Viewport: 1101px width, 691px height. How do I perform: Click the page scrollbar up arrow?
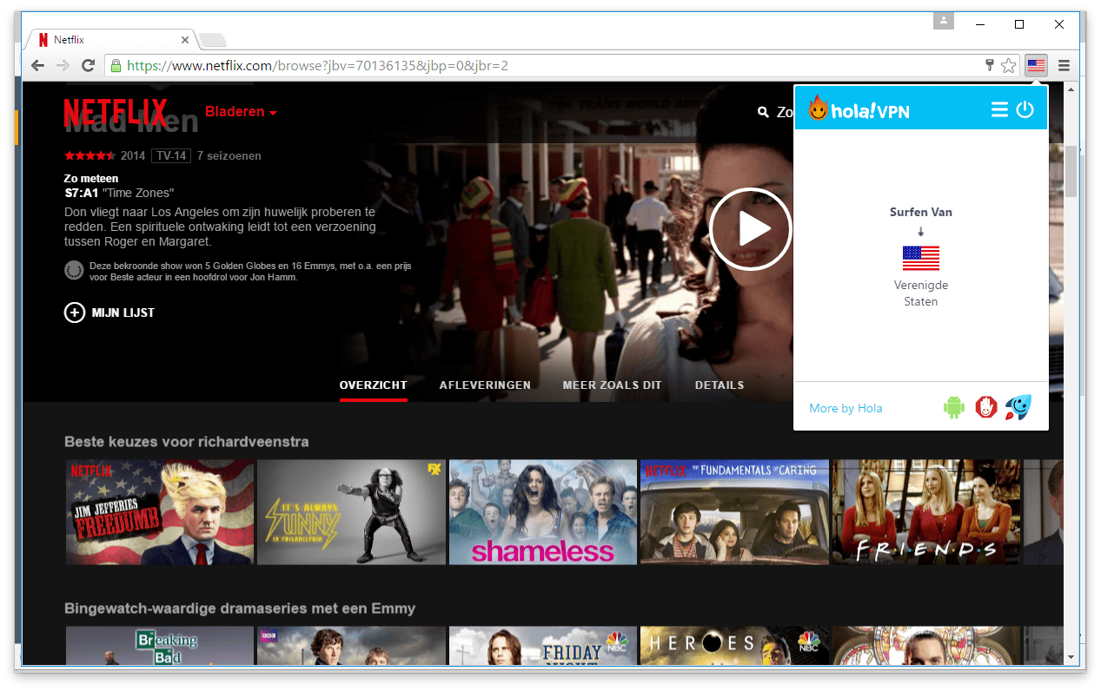pos(1071,89)
